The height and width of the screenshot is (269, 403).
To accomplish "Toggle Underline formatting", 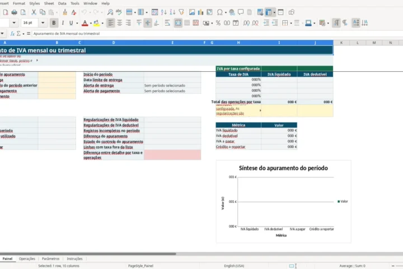I will click(x=71, y=23).
